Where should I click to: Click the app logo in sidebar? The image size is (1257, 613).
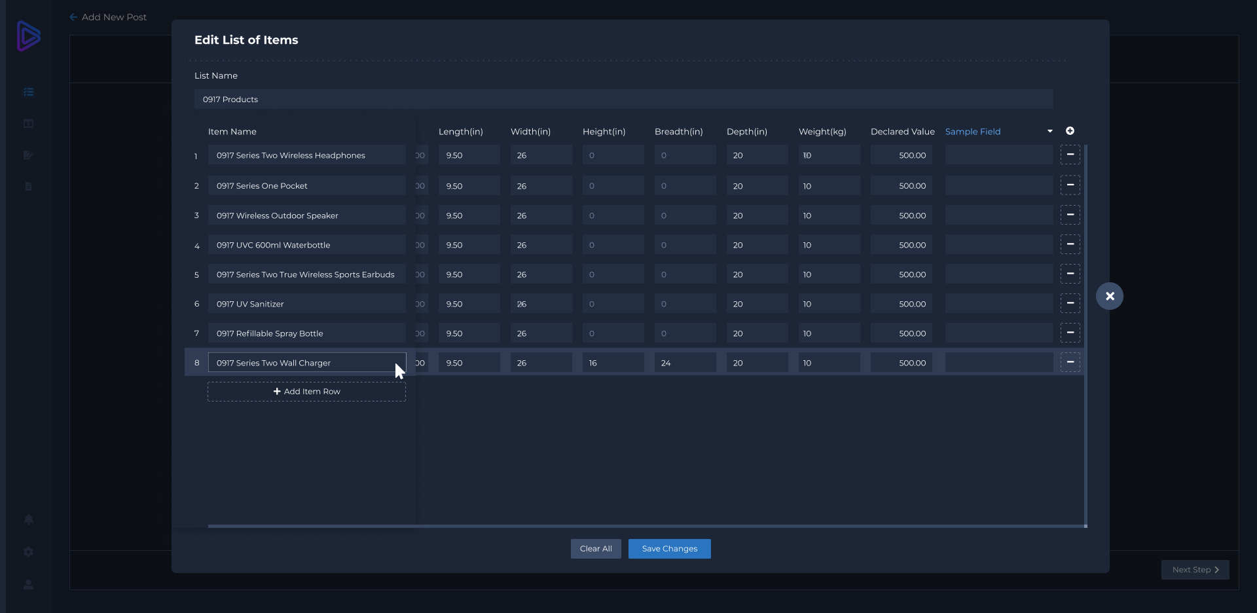(x=28, y=36)
